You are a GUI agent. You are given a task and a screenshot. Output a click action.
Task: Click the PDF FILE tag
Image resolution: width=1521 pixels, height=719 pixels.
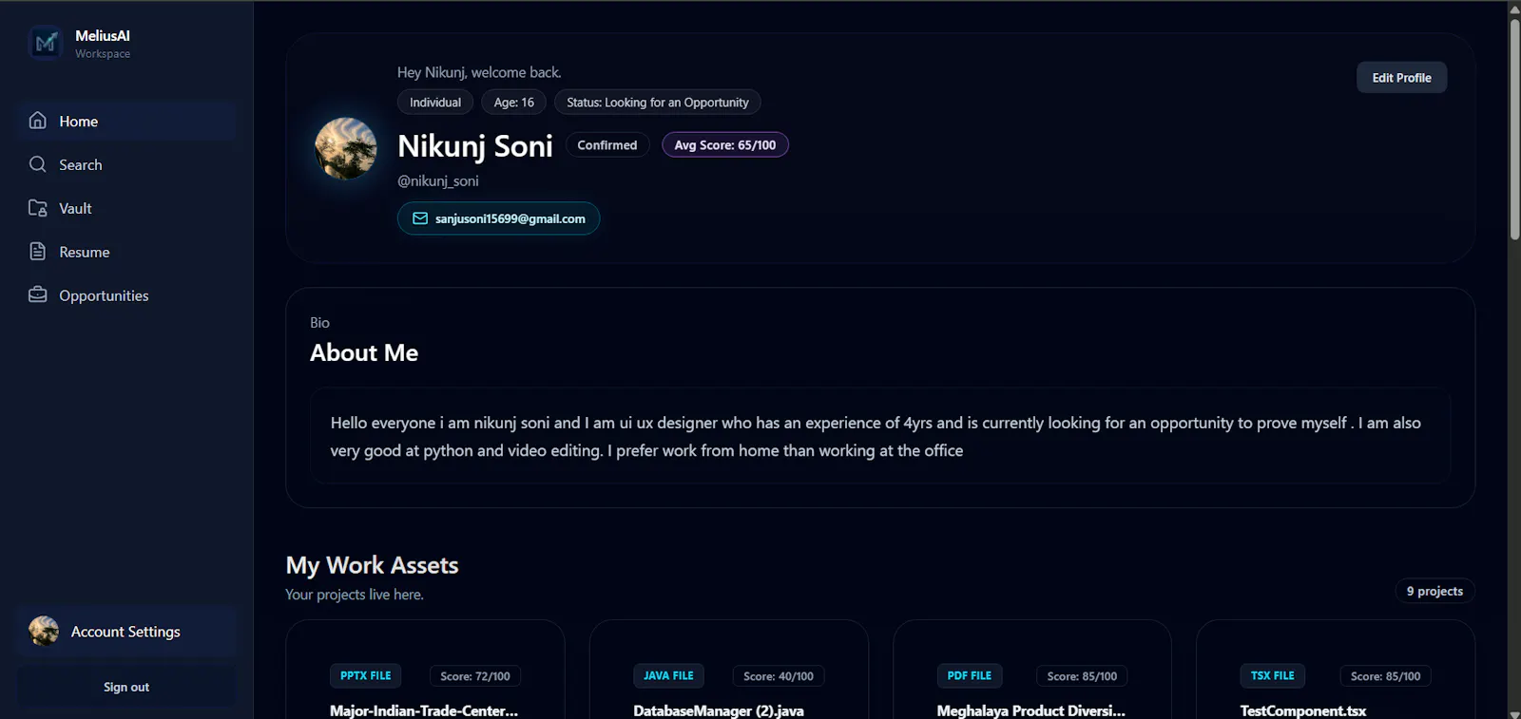(970, 675)
